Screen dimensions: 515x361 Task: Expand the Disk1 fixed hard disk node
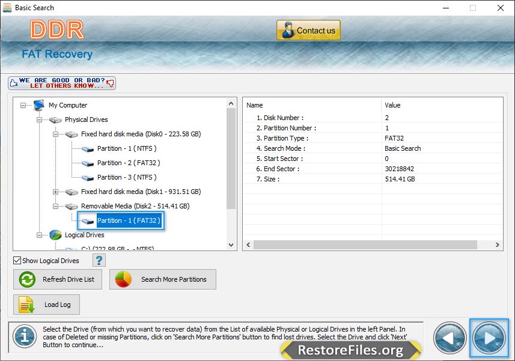(55, 192)
